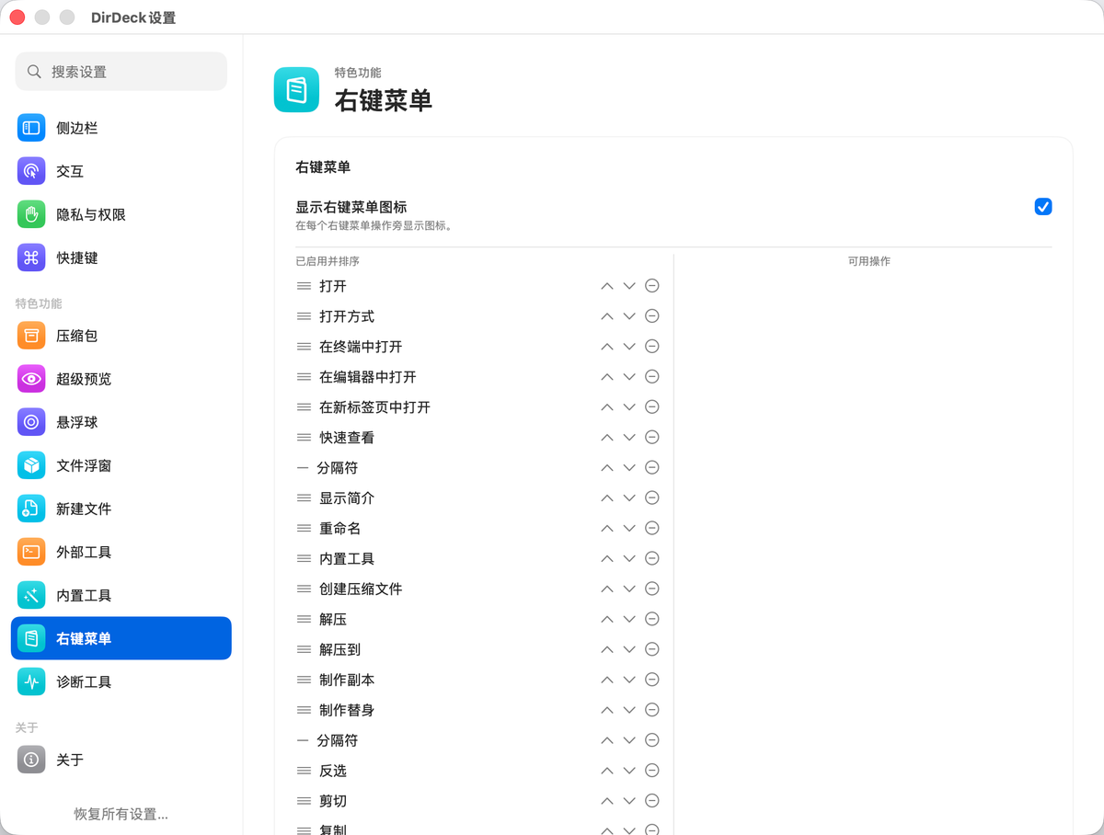Switch to 超级预览 settings page
This screenshot has width=1104, height=835.
point(121,379)
